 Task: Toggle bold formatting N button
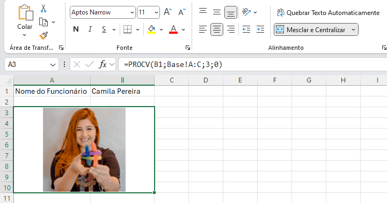click(76, 29)
